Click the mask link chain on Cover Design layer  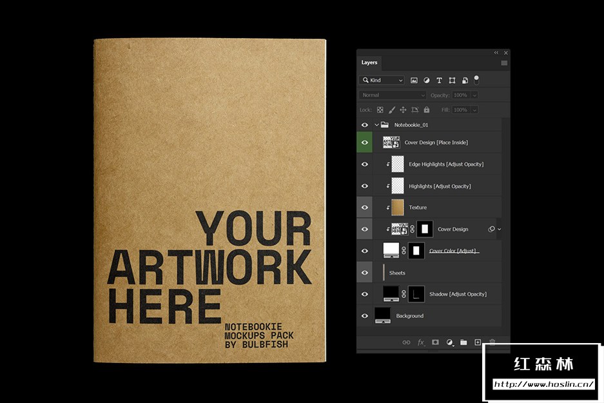coord(412,230)
